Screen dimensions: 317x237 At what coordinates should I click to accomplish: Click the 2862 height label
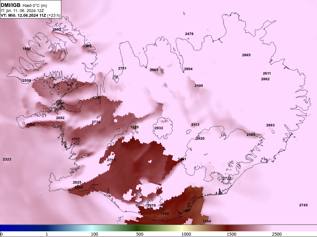[x=265, y=79]
